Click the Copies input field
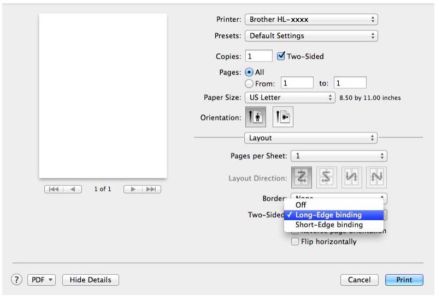436x296 pixels. pos(258,56)
